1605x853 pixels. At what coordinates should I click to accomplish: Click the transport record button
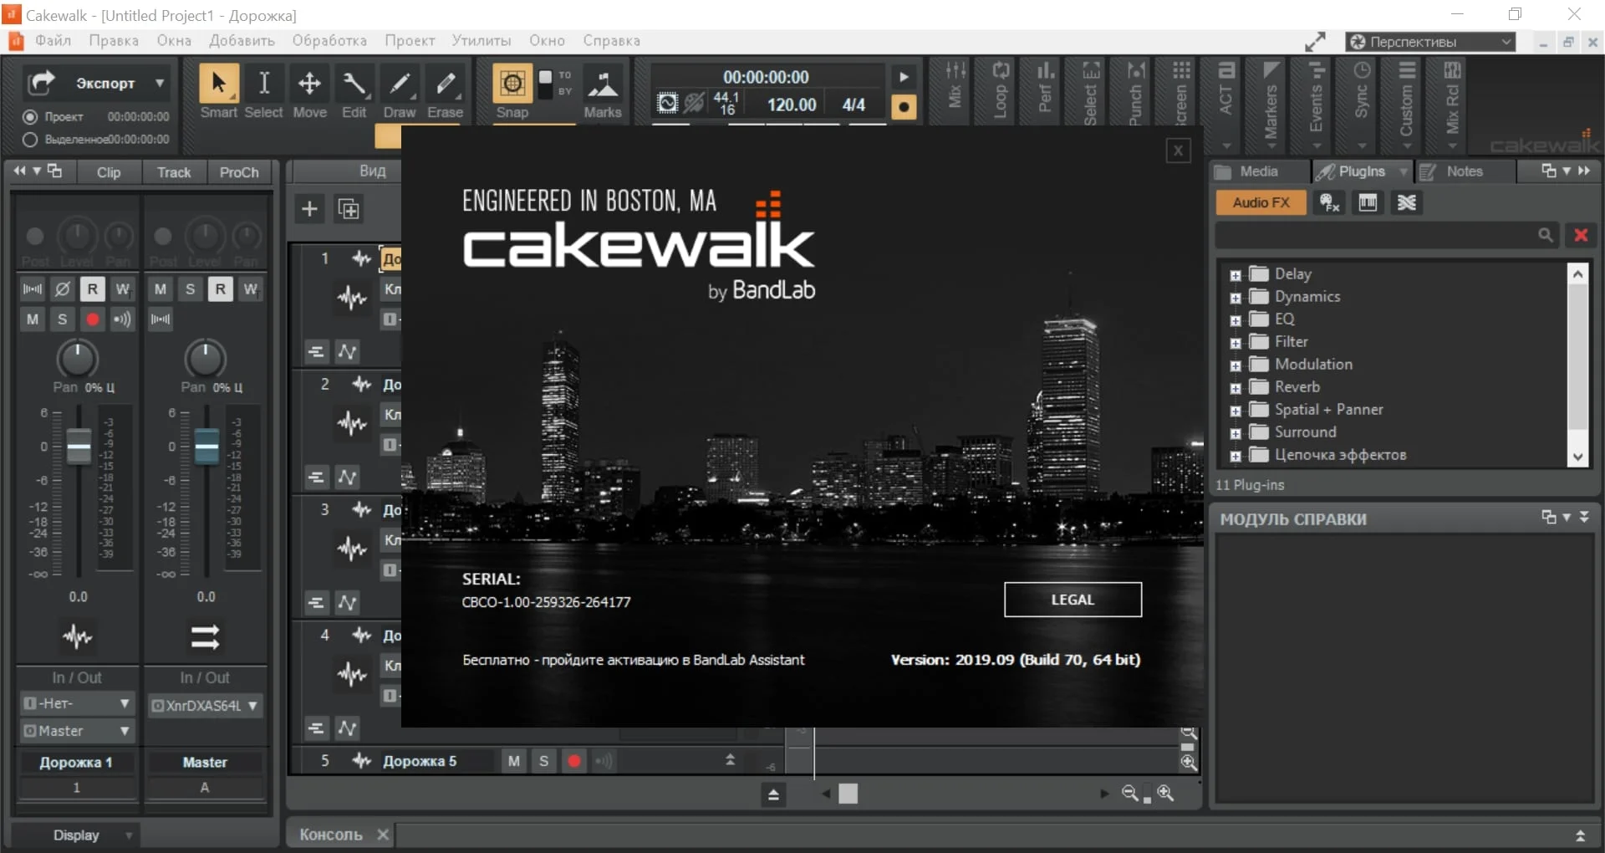pyautogui.click(x=904, y=106)
